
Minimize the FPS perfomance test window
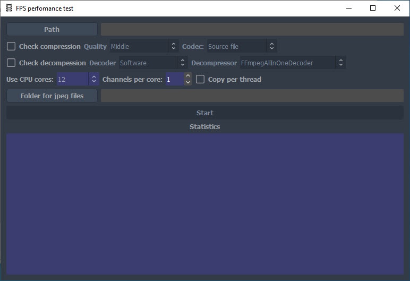click(x=349, y=8)
